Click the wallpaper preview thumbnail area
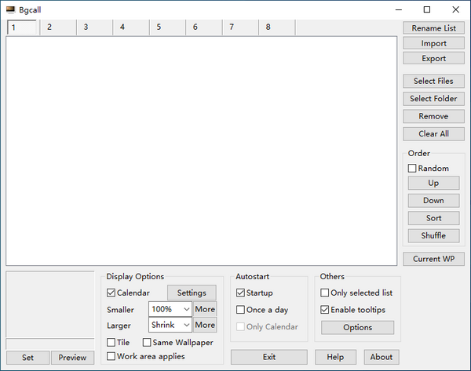Screen dimensions: 471x371 (x=50, y=305)
